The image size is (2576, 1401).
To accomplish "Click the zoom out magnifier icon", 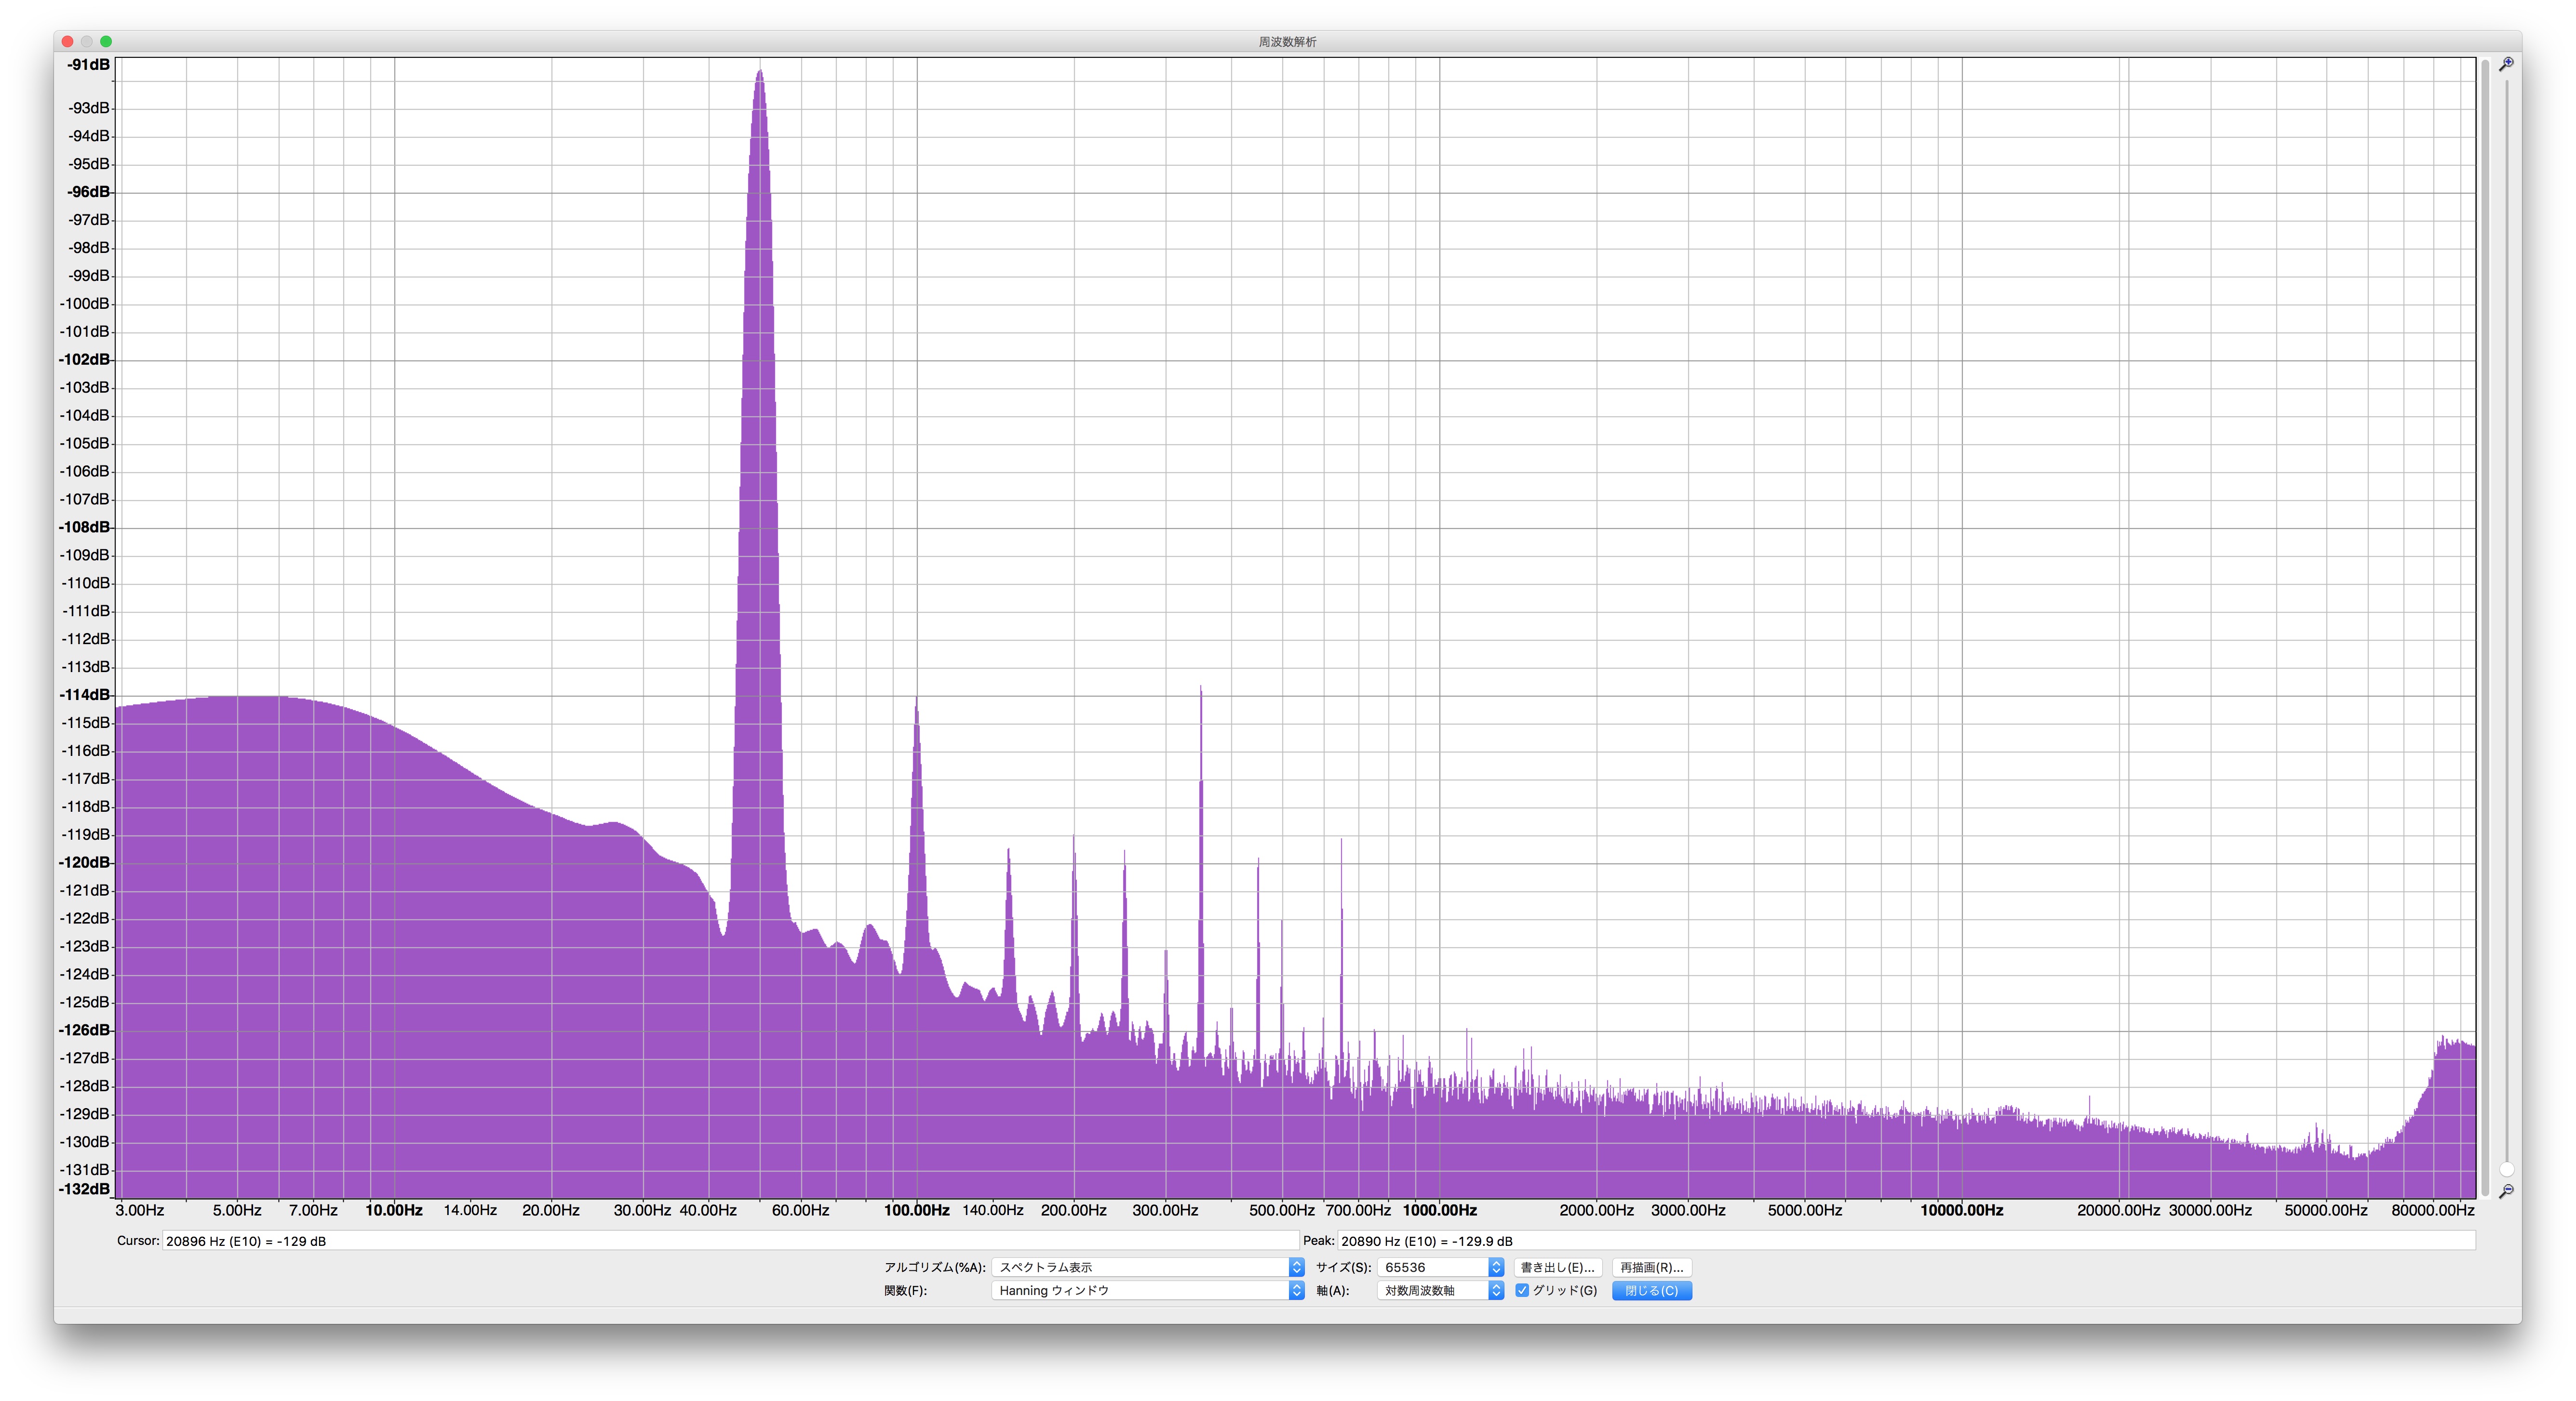I will coord(2506,1191).
